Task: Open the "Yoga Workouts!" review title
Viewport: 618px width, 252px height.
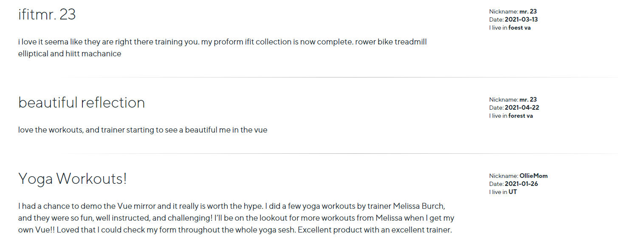Action: (73, 179)
